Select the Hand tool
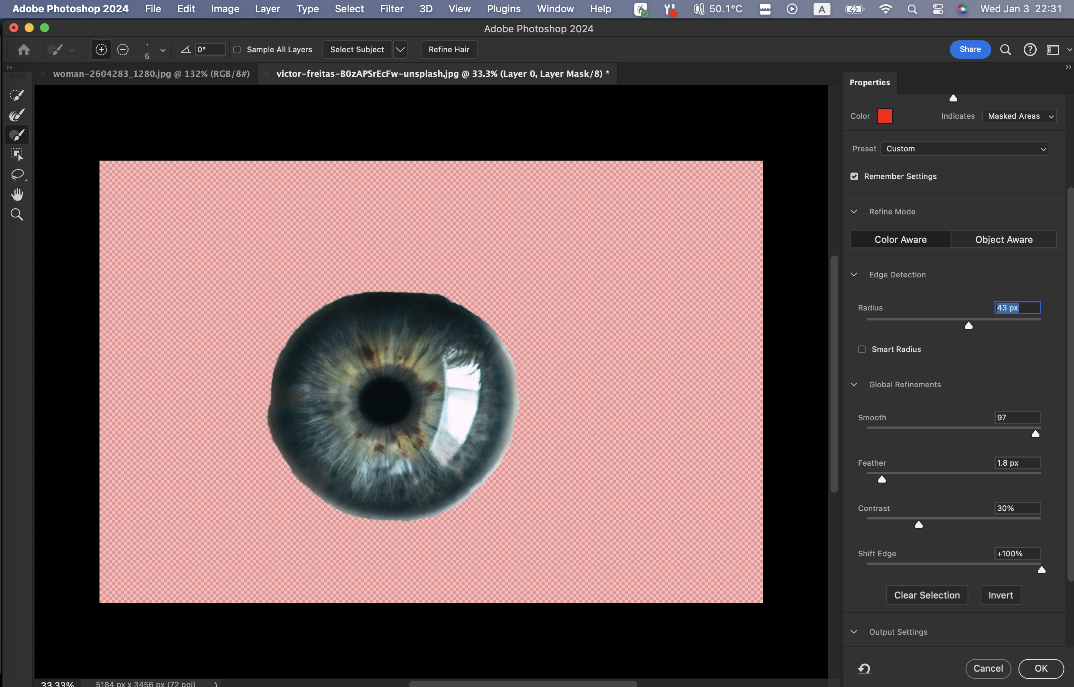Screen dimensions: 1074x687 point(17,194)
